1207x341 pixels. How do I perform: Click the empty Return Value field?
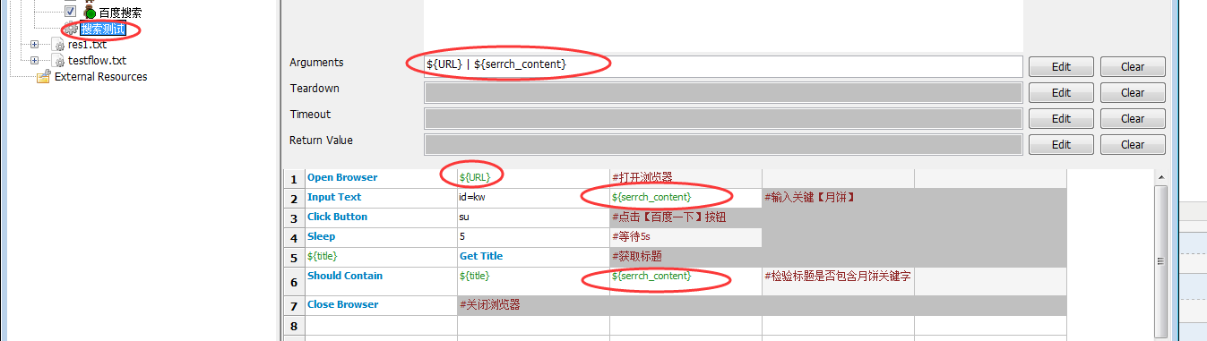pyautogui.click(x=723, y=144)
